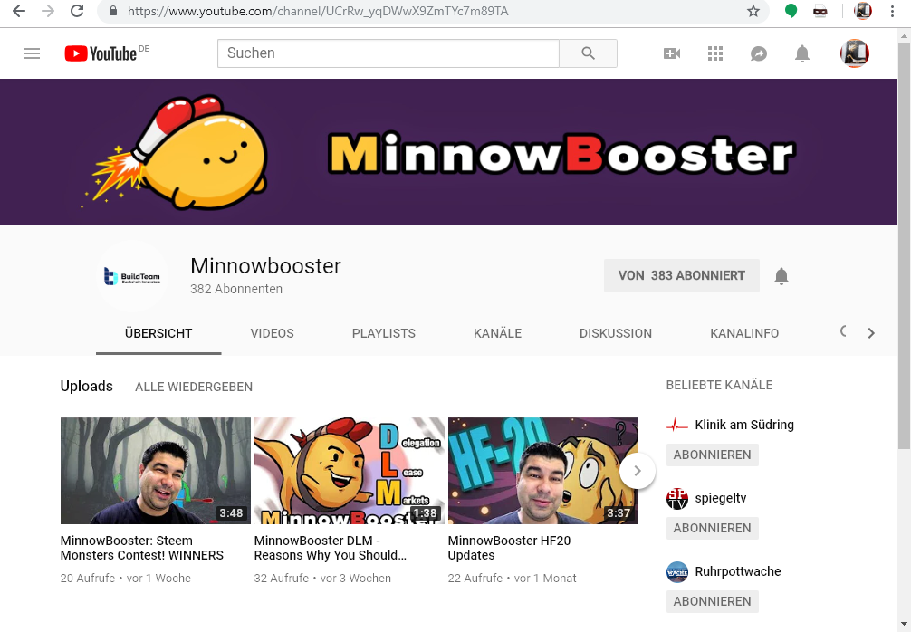Open the YouTube apps grid icon
This screenshot has width=911, height=632.
[x=715, y=53]
